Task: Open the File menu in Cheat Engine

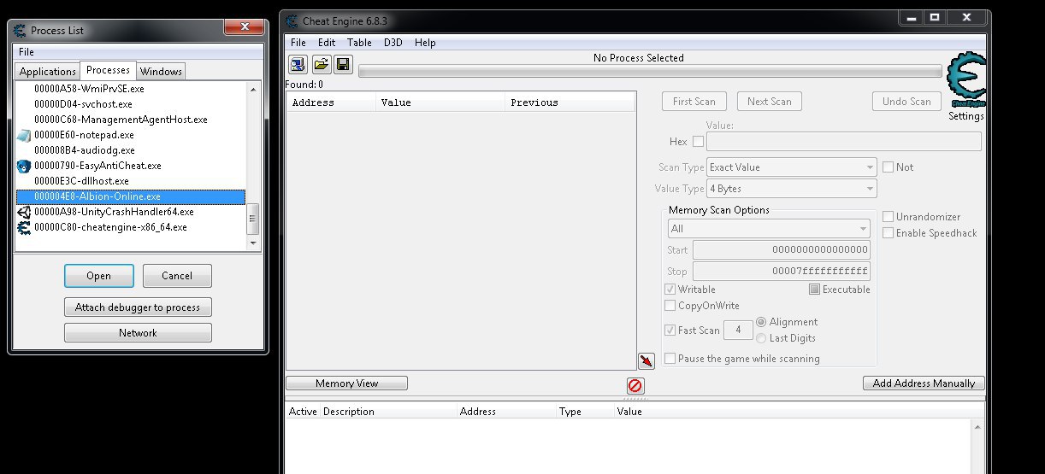Action: pos(298,43)
